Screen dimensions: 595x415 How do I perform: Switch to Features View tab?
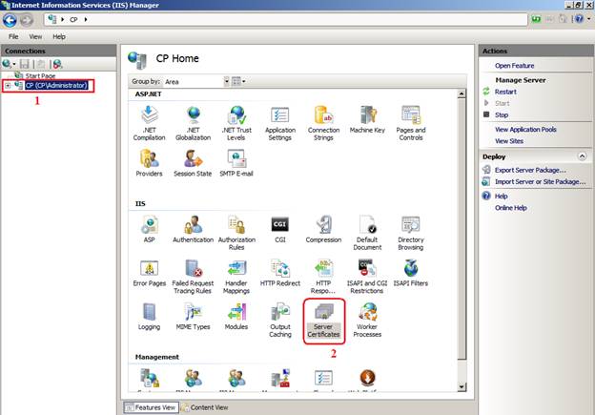[x=151, y=407]
